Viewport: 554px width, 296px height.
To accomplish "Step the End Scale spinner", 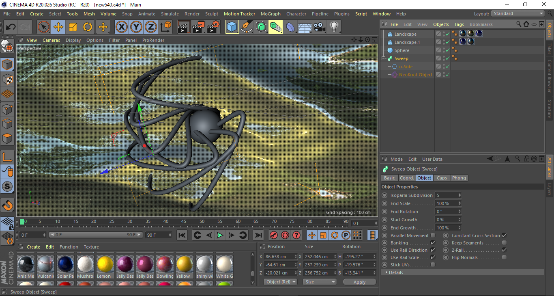I will point(460,203).
